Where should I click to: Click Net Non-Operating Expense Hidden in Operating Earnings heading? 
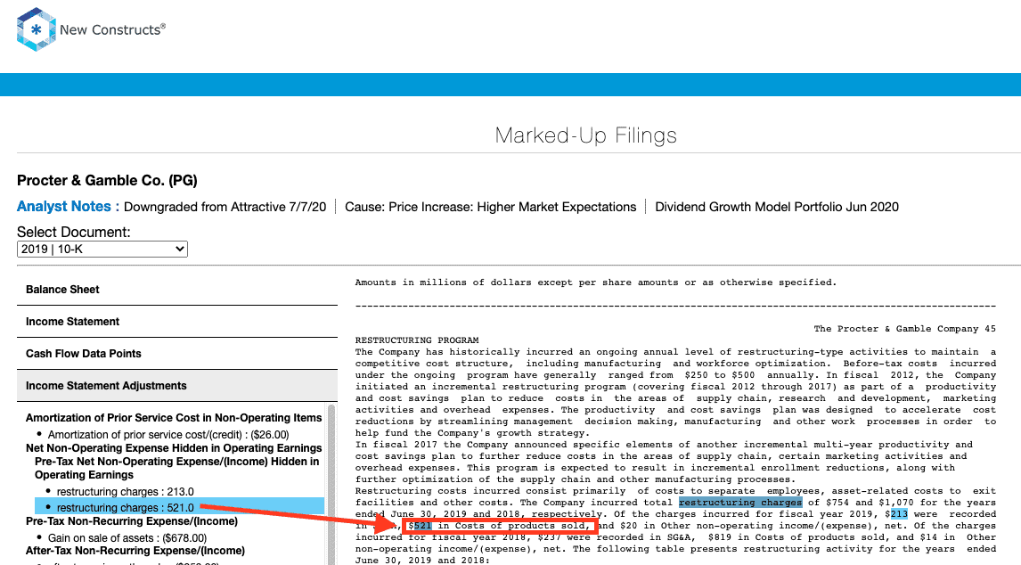pyautogui.click(x=174, y=447)
